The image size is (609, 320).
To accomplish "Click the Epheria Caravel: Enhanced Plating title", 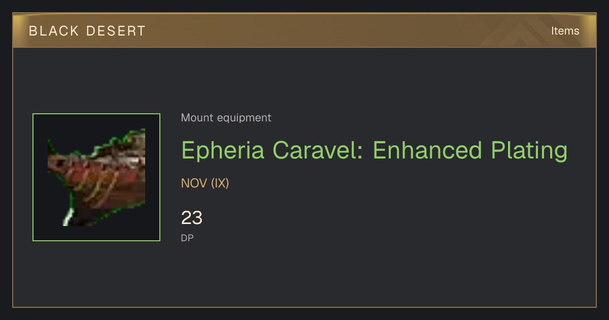I will pos(374,151).
